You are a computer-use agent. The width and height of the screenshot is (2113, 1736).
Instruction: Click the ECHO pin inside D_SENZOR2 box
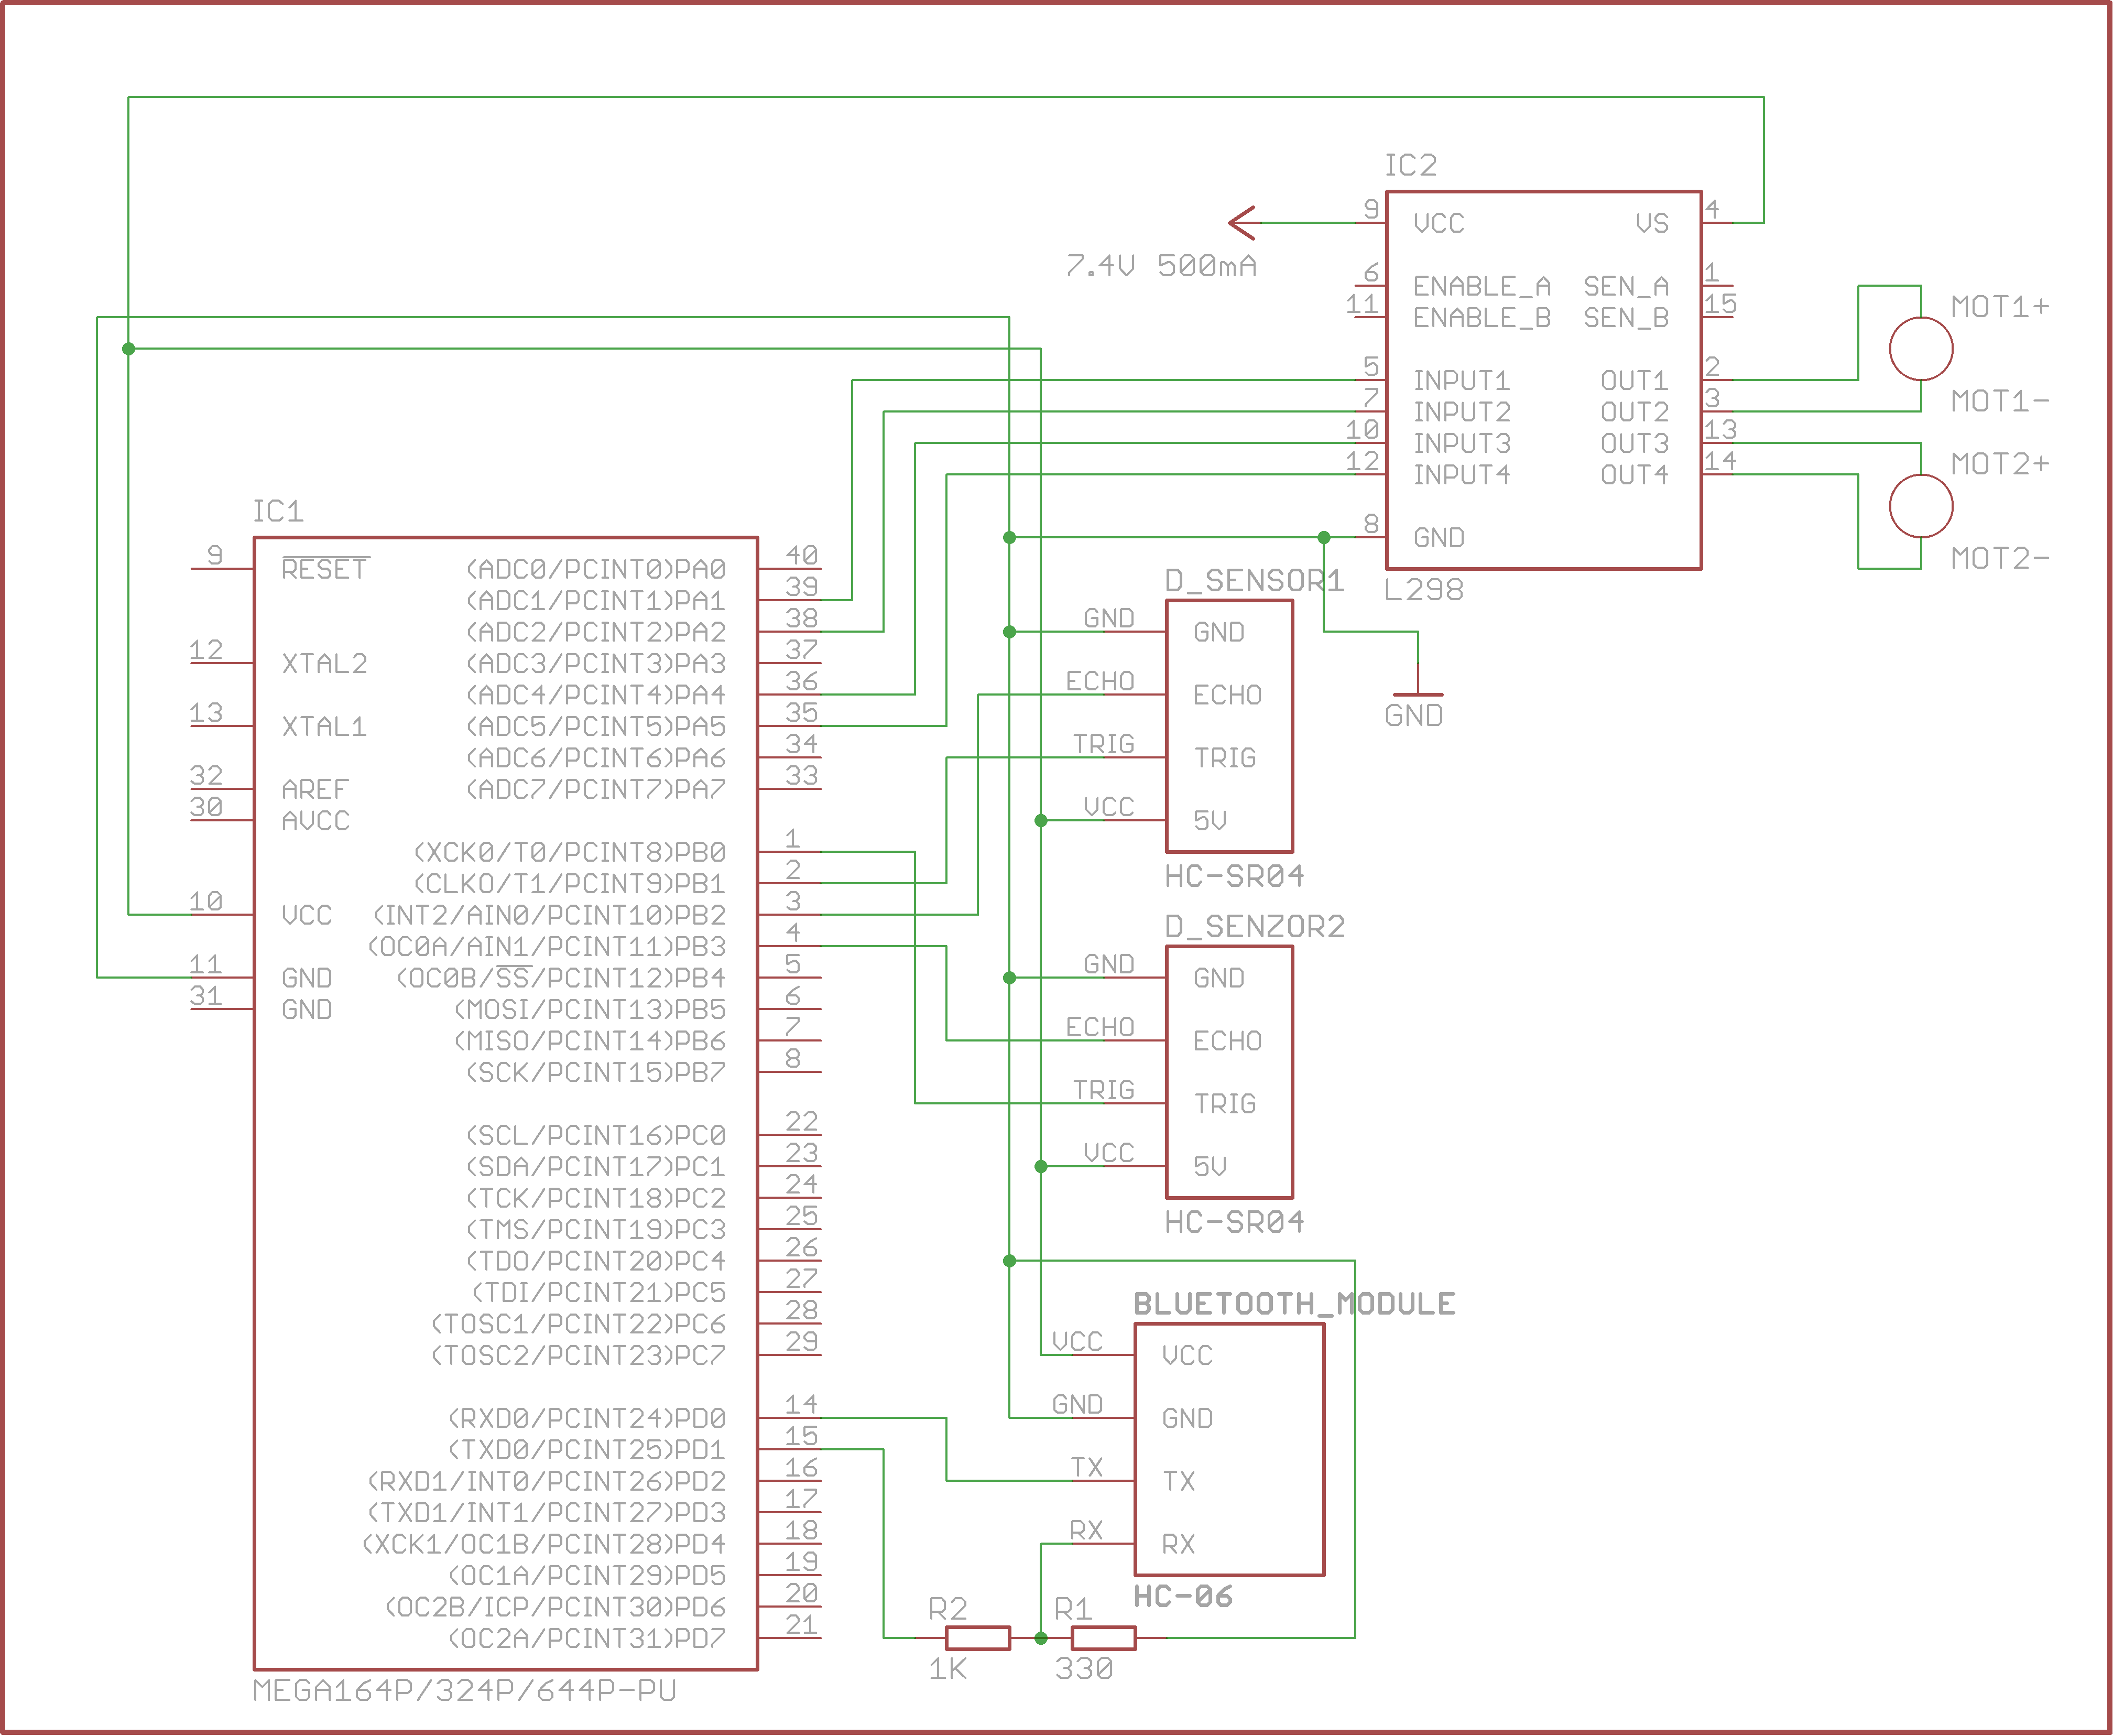click(x=1227, y=1041)
